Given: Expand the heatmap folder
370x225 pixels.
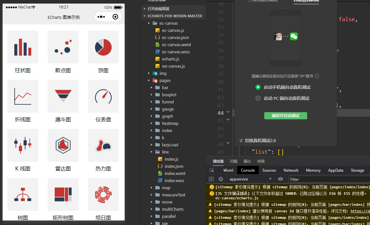Looking at the screenshot, I should [152, 123].
